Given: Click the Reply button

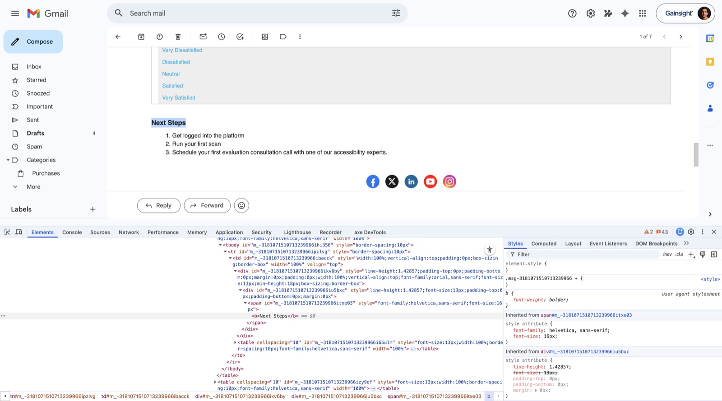Looking at the screenshot, I should pyautogui.click(x=159, y=205).
